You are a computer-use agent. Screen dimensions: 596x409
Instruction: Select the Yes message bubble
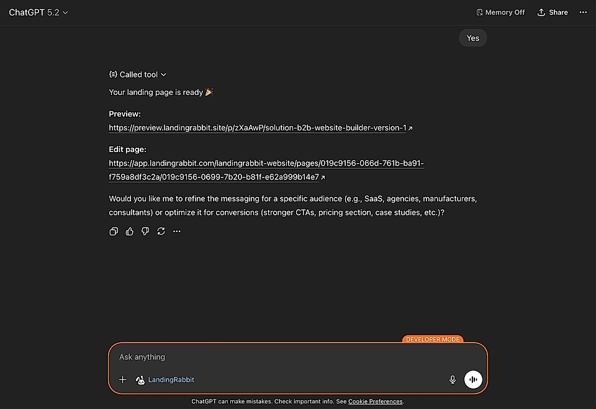pos(472,38)
